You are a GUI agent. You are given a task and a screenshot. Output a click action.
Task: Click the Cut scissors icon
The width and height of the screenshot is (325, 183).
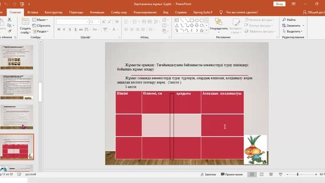9,19
